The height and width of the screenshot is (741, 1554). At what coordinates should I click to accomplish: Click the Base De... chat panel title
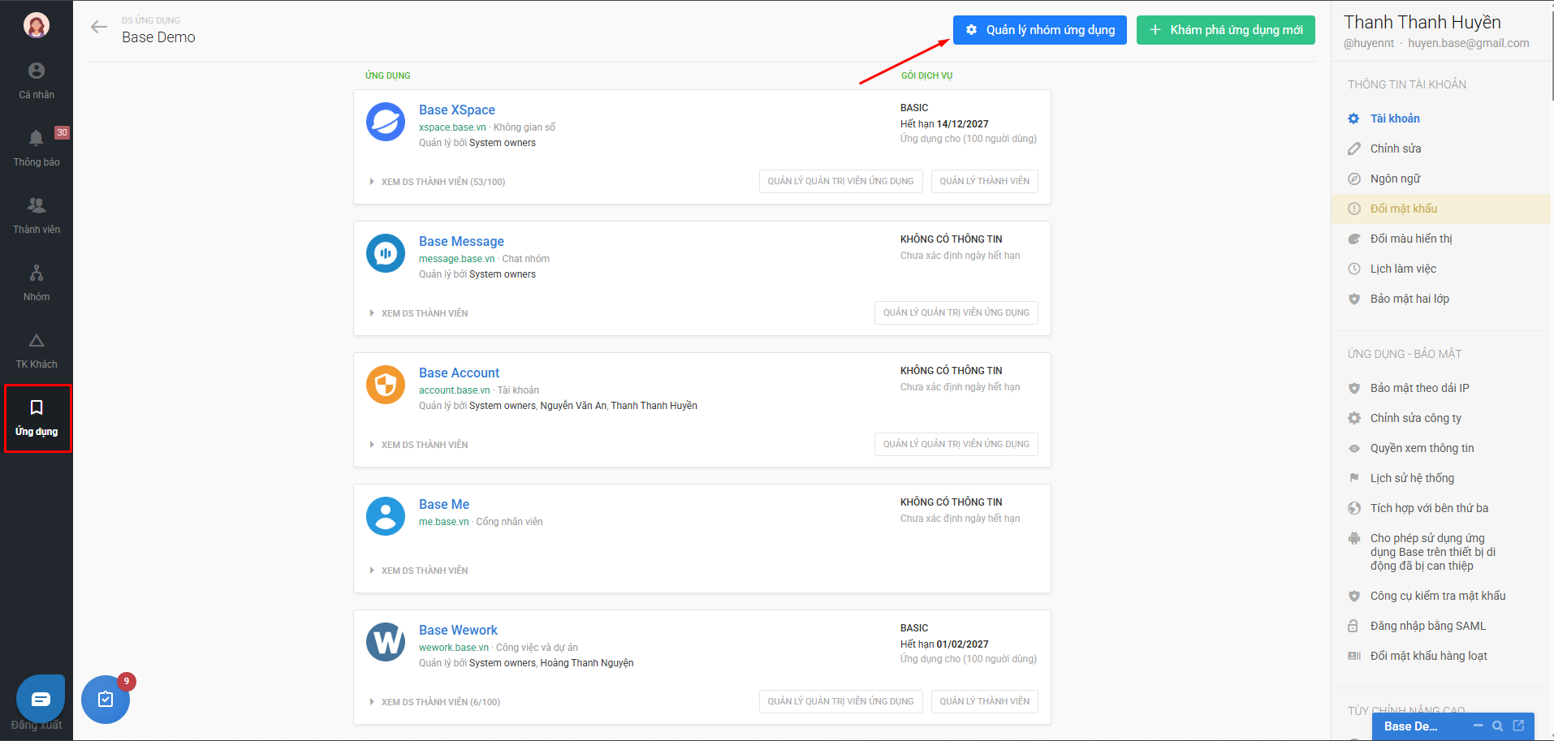coord(1410,726)
